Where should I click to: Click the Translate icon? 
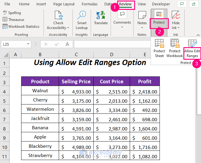click(101, 16)
